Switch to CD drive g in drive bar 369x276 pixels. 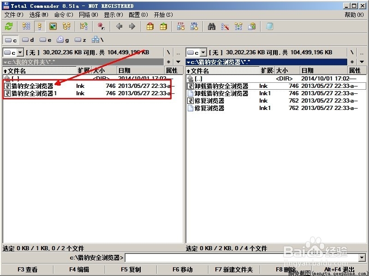pyautogui.click(x=63, y=40)
